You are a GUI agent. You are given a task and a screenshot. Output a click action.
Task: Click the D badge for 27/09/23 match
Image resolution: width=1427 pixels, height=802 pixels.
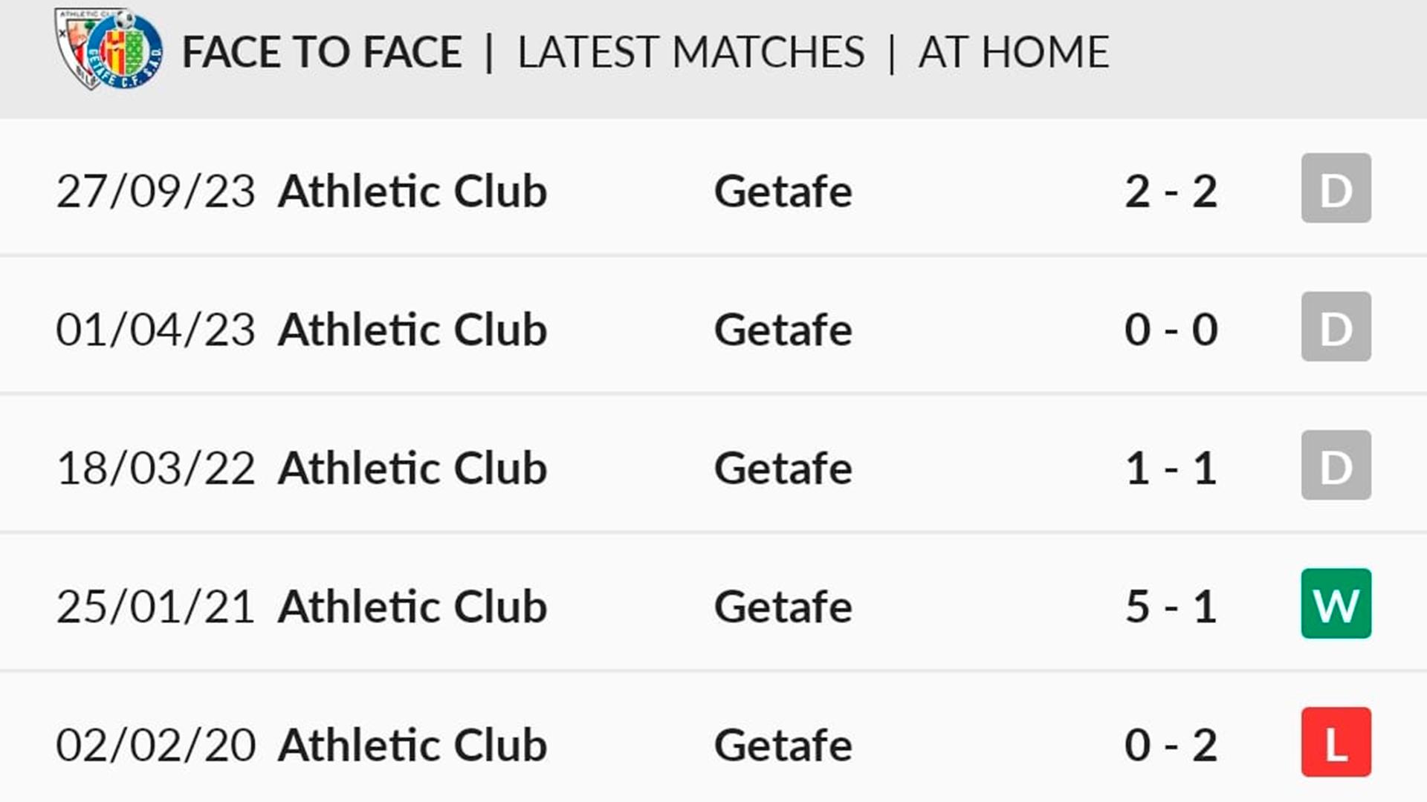point(1336,188)
